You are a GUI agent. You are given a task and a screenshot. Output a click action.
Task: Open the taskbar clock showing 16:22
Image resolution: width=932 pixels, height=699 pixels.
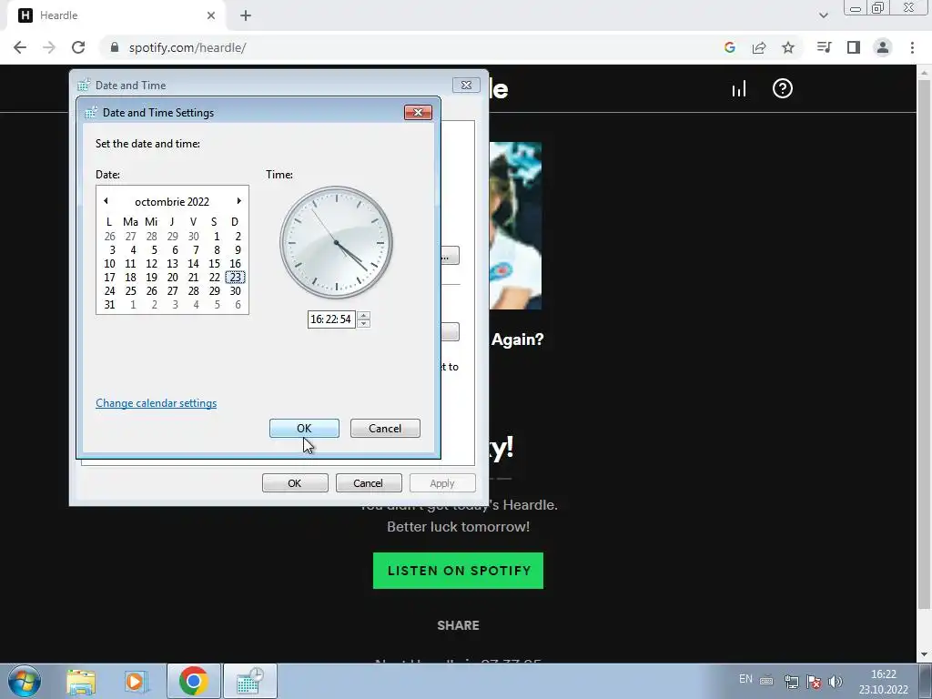click(883, 682)
